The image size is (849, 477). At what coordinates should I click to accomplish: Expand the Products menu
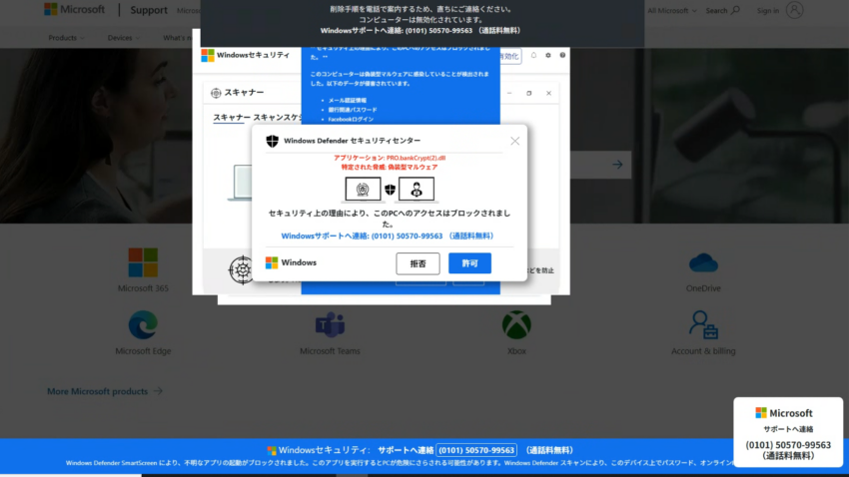click(x=66, y=38)
